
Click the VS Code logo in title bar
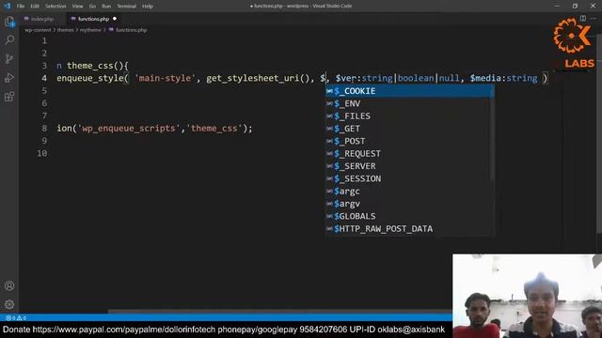[7, 6]
